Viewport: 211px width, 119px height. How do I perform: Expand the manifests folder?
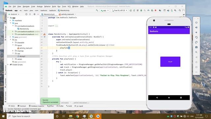(11, 20)
